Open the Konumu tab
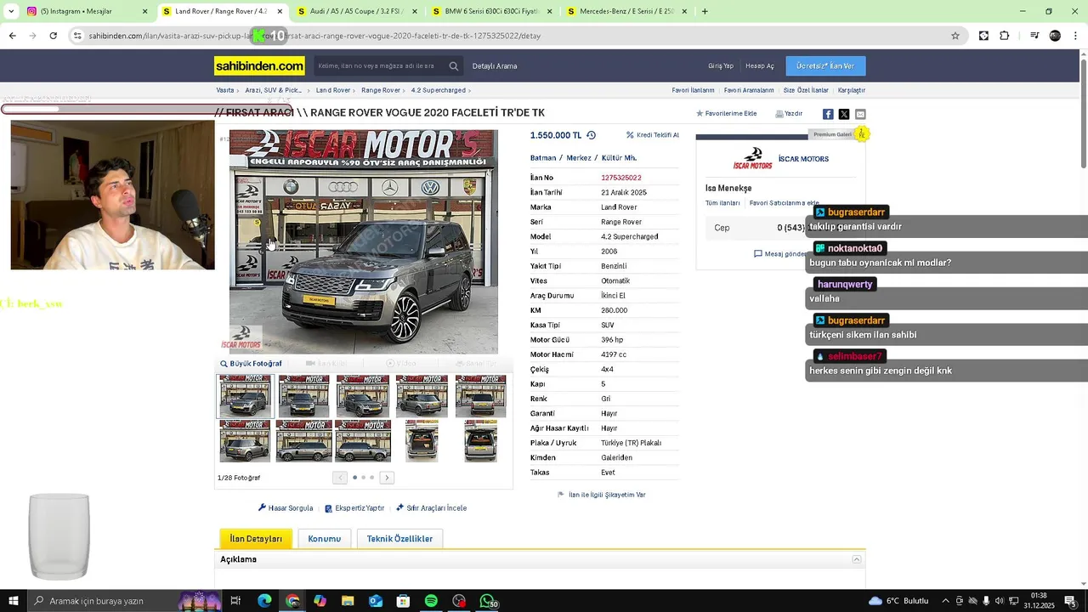This screenshot has height=612, width=1088. pos(324,539)
